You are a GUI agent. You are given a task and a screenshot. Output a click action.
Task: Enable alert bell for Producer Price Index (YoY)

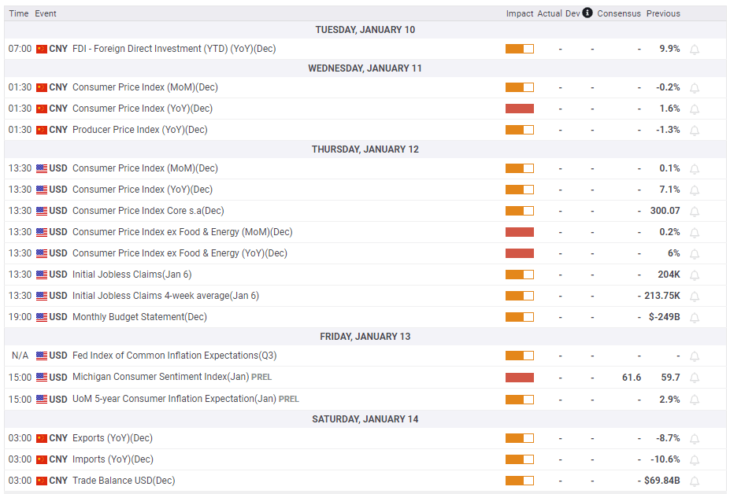pos(694,131)
